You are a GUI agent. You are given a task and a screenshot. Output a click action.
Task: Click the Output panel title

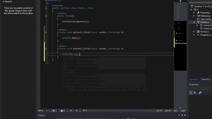pos(41,115)
